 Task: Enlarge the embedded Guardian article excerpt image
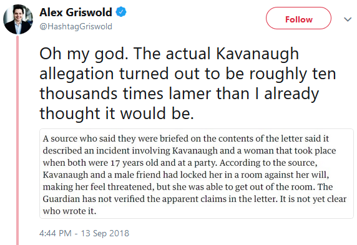pyautogui.click(x=197, y=173)
